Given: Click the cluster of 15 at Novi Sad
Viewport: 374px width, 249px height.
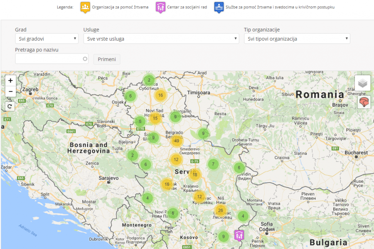Looking at the screenshot, I should tap(155, 118).
